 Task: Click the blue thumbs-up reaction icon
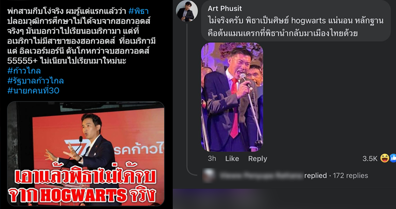point(393,158)
